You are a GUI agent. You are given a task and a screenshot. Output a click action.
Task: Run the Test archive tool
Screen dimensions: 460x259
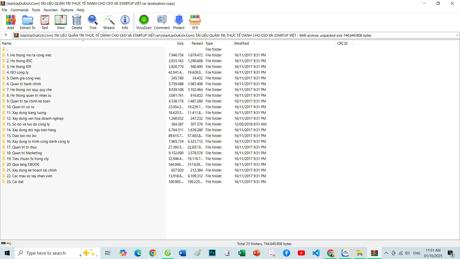coord(45,22)
